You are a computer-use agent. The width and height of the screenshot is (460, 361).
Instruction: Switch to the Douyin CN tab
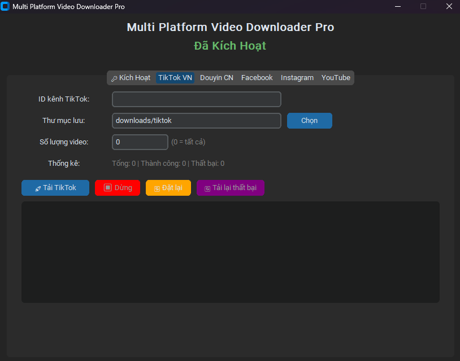[216, 78]
